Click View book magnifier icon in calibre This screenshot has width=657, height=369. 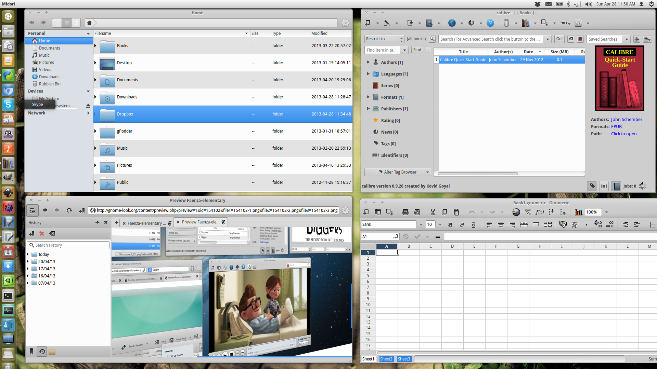click(x=429, y=23)
